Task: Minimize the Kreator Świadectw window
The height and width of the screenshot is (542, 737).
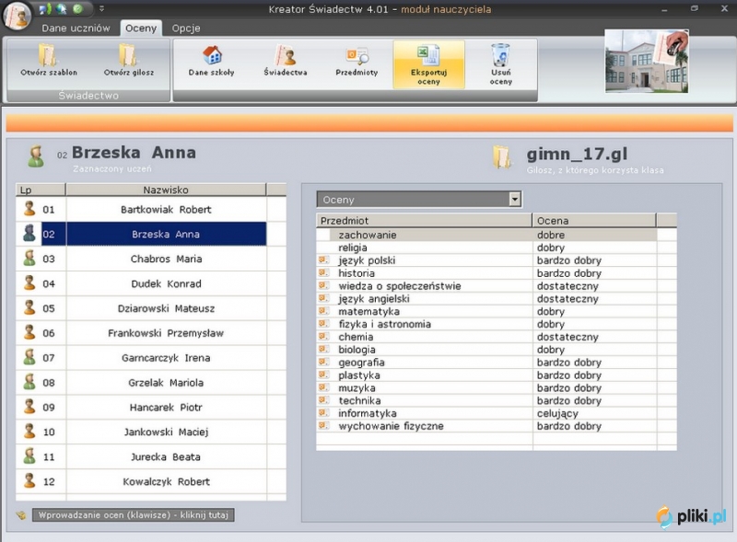Action: click(x=664, y=9)
